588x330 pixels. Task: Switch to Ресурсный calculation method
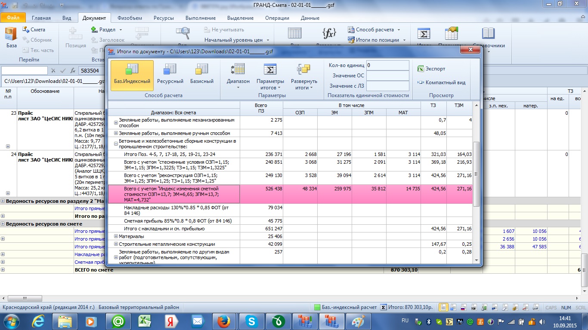tap(170, 75)
